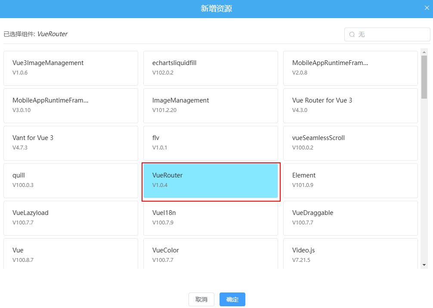Click the vertical scrollbar thumb
Screen dimensions: 433x308
(424, 77)
